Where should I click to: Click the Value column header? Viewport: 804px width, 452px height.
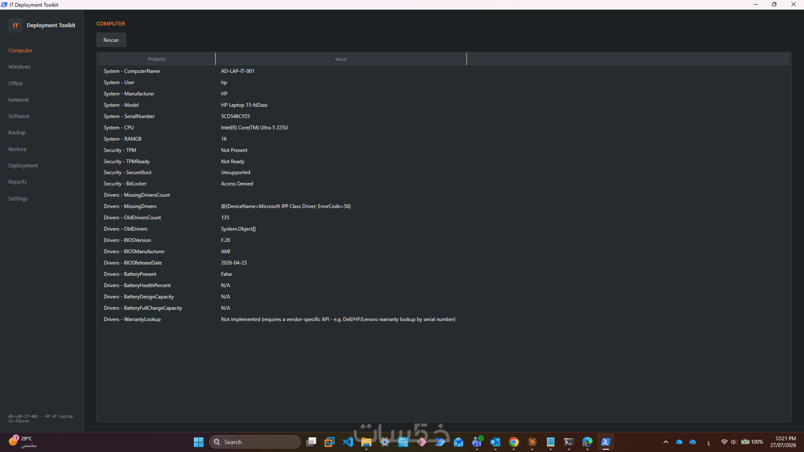pyautogui.click(x=341, y=59)
